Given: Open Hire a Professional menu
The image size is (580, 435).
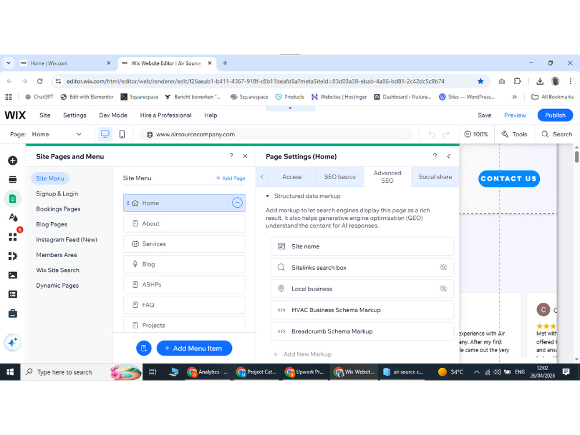Looking at the screenshot, I should pos(166,115).
